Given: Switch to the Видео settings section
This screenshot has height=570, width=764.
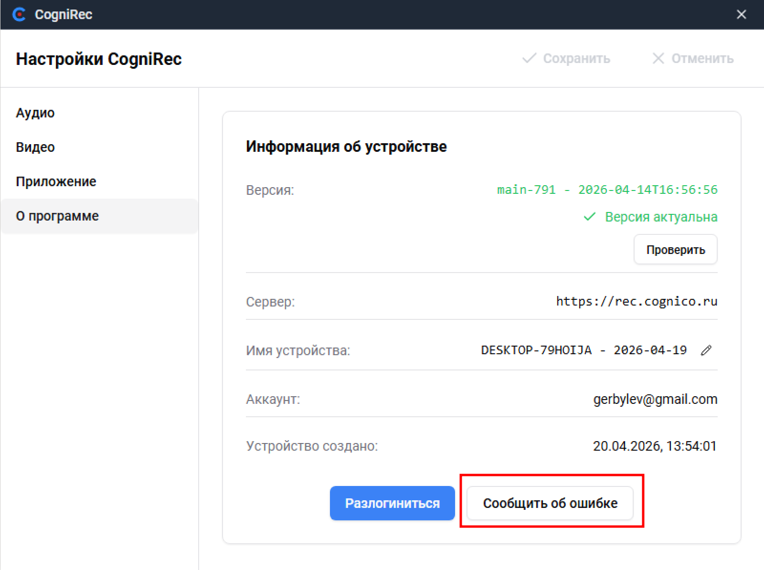Looking at the screenshot, I should (x=35, y=148).
